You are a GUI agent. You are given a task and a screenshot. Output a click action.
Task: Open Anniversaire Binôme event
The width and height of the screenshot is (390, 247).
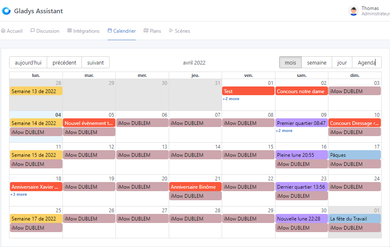coord(195,187)
